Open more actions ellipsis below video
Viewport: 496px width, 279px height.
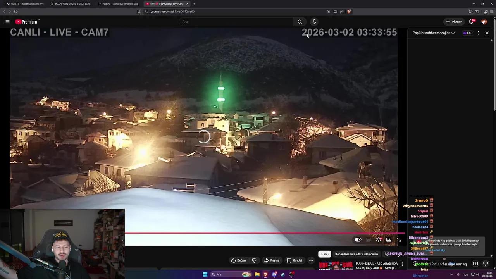pyautogui.click(x=311, y=260)
